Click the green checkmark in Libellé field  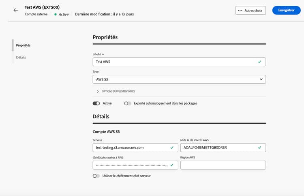[x=259, y=62]
